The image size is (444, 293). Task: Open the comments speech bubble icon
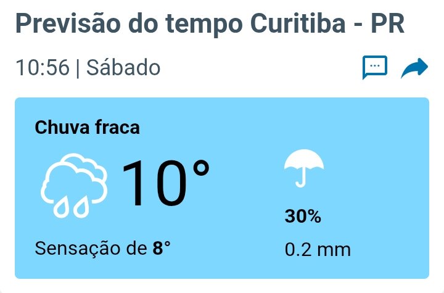[x=374, y=68]
